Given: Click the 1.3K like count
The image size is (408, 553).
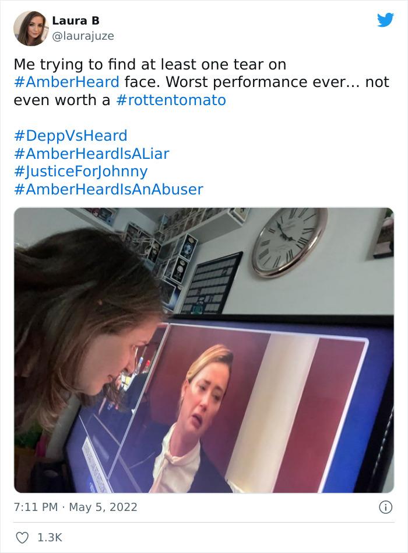Looking at the screenshot, I should [50, 537].
